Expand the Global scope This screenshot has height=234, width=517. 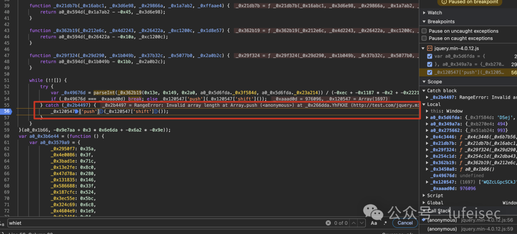tap(424, 203)
